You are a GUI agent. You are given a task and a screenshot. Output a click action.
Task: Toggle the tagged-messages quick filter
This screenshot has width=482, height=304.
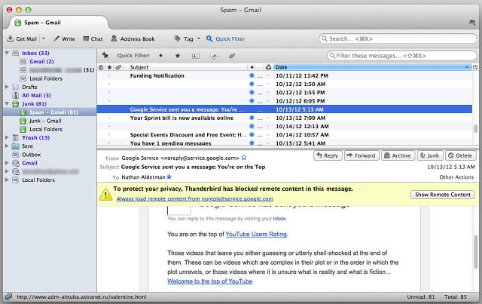[214, 56]
